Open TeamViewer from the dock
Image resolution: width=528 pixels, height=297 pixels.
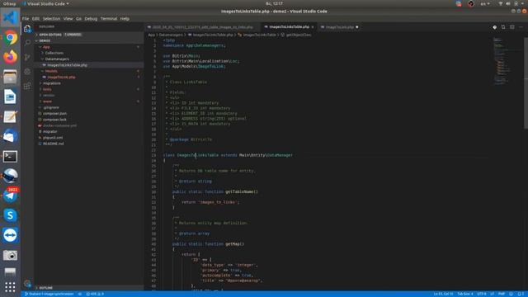tap(10, 235)
